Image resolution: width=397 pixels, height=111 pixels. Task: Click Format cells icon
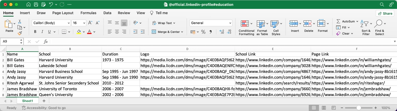pos(321,24)
